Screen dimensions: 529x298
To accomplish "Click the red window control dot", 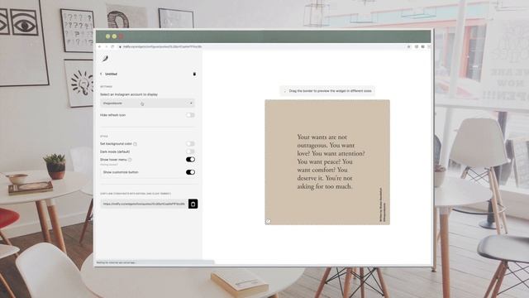I will (x=121, y=36).
